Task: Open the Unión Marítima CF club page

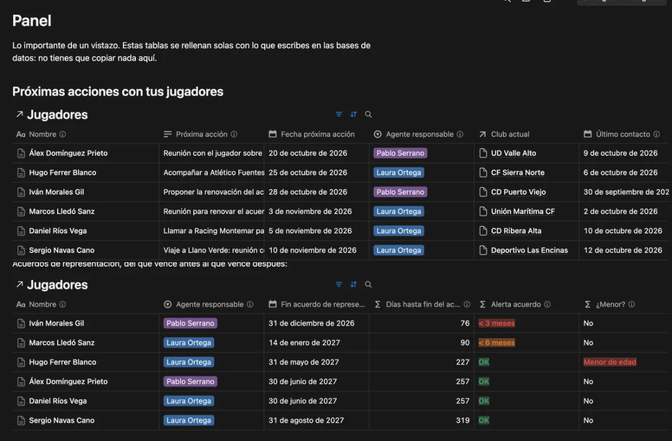Action: (523, 211)
